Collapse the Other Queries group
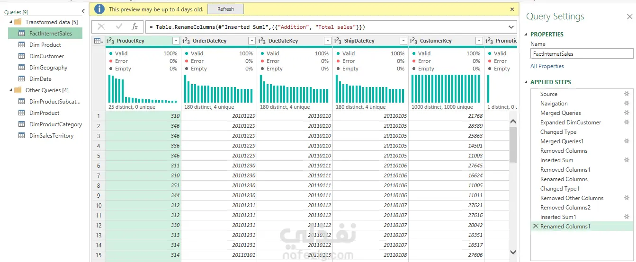Viewport: 636px width, 262px height. pos(10,90)
